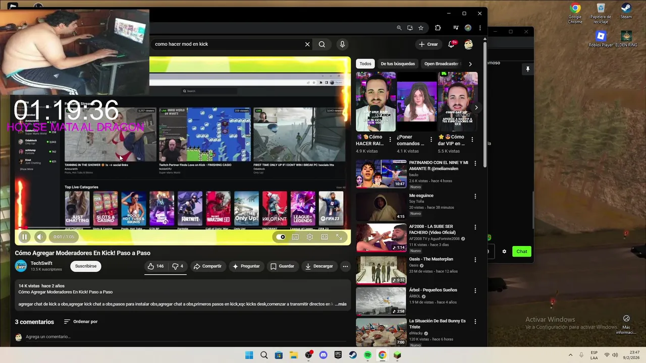This screenshot has width=646, height=363.
Task: Click the green Chat button in the background window
Action: (522, 251)
